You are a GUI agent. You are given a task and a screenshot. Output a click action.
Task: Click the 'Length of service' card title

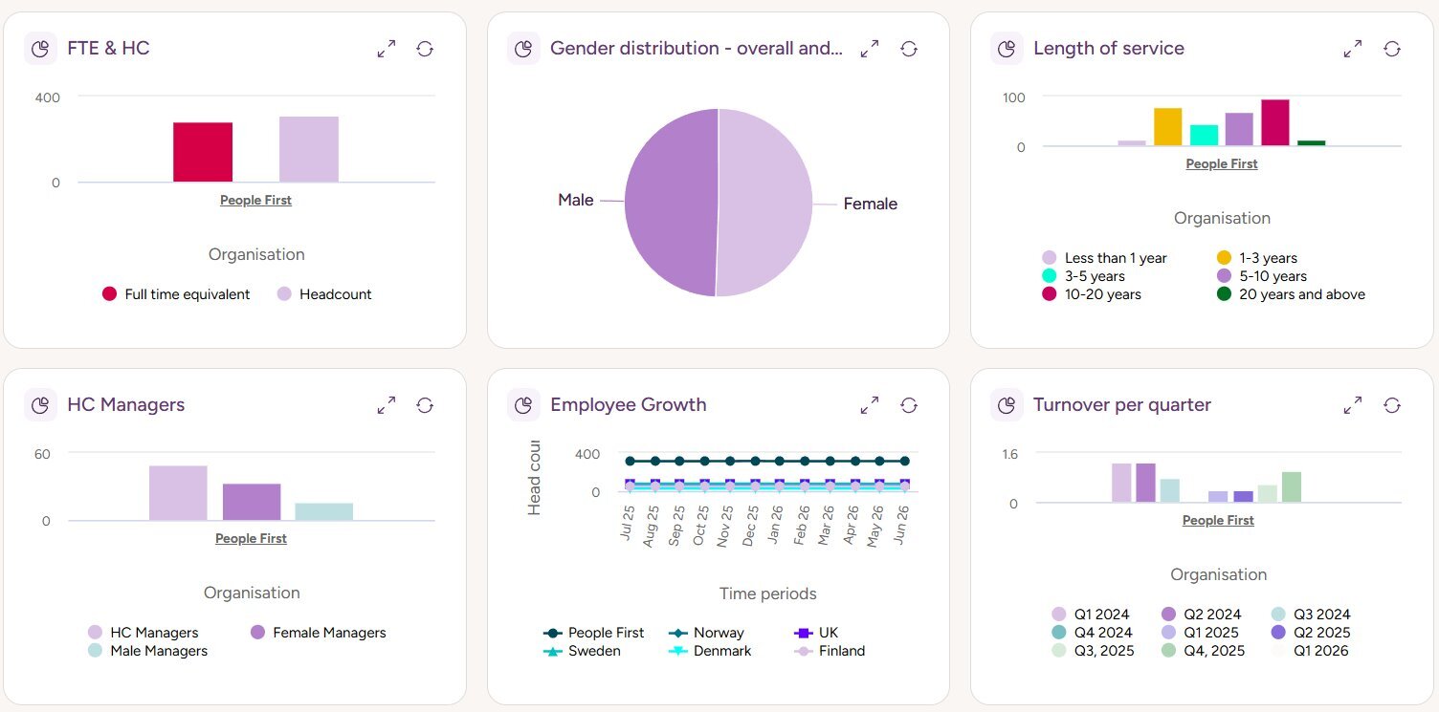1109,49
